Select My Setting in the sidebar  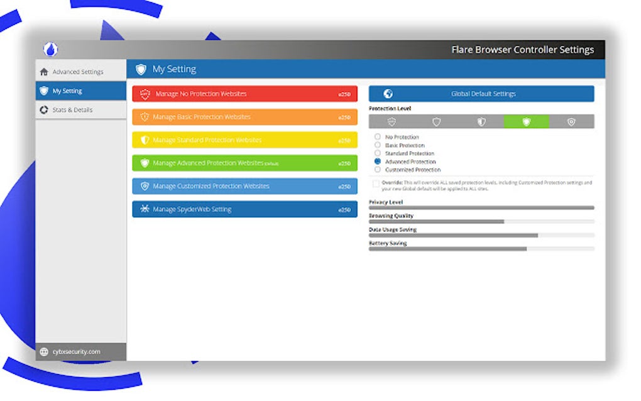coord(67,90)
